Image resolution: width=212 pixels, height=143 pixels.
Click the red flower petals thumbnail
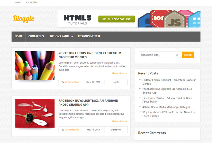[35, 113]
